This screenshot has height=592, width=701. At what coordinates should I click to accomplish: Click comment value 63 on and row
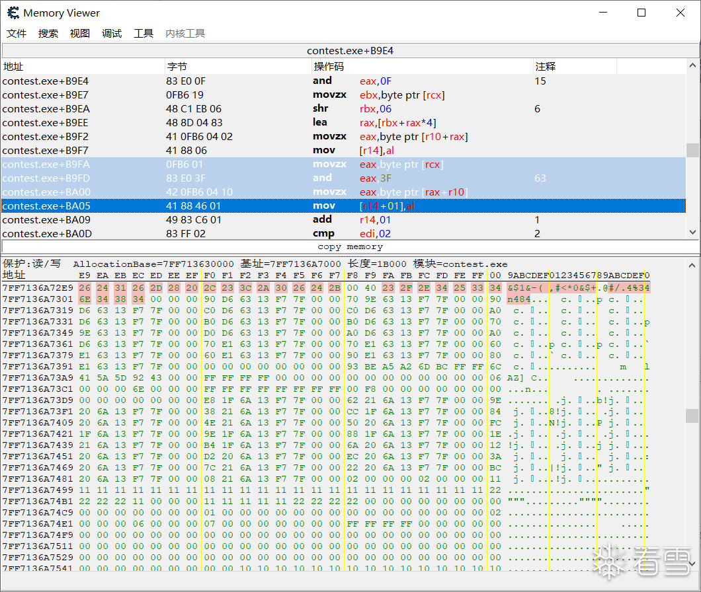click(x=540, y=178)
